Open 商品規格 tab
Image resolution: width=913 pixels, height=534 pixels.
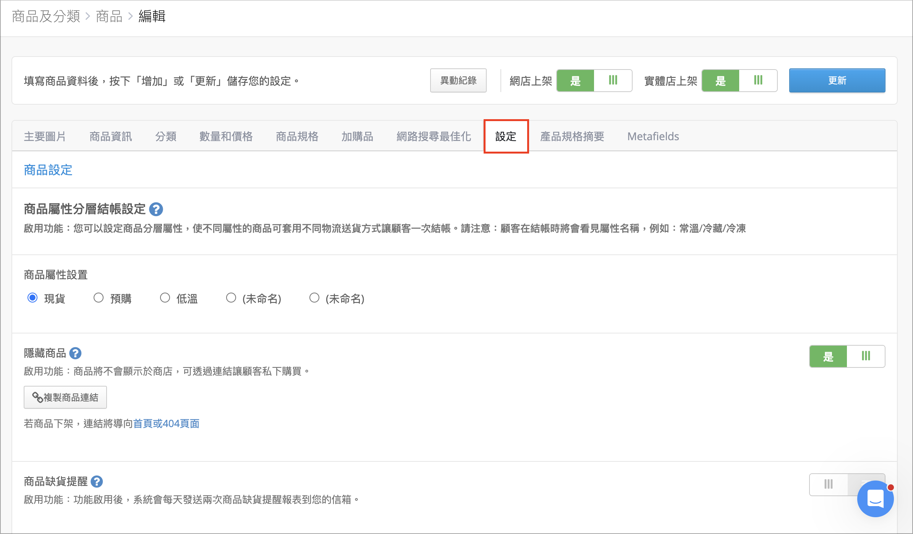tap(297, 136)
